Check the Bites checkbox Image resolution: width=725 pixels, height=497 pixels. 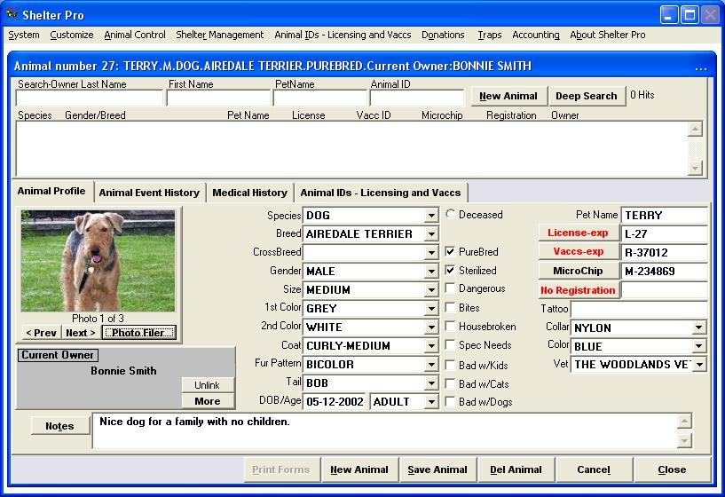450,307
